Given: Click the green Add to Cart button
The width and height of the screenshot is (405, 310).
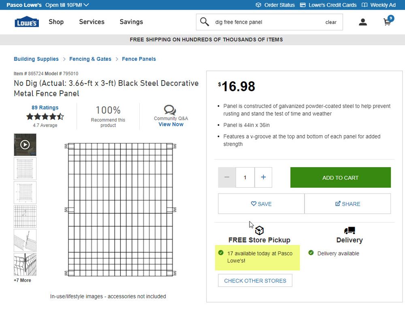Looking at the screenshot, I should 340,177.
